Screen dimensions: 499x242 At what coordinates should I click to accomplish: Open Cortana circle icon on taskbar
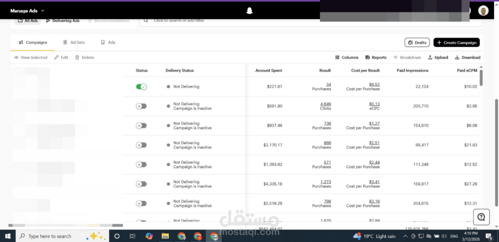click(117, 236)
